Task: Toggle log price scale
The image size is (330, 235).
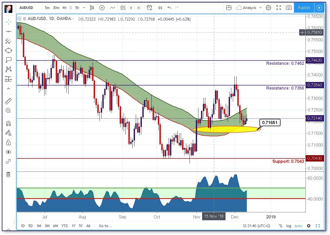Action: pyautogui.click(x=289, y=226)
